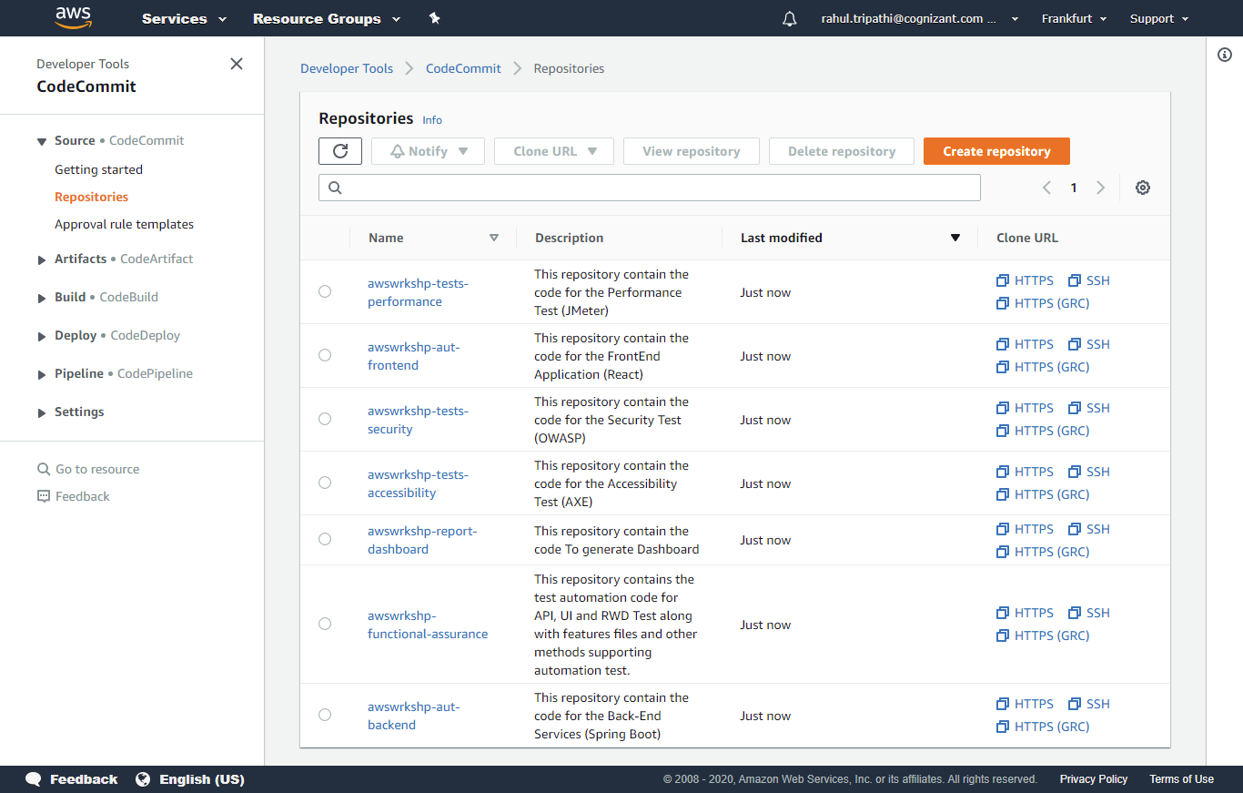Click the Feedback speech bubble in the footer
This screenshot has width=1243, height=793.
point(34,779)
